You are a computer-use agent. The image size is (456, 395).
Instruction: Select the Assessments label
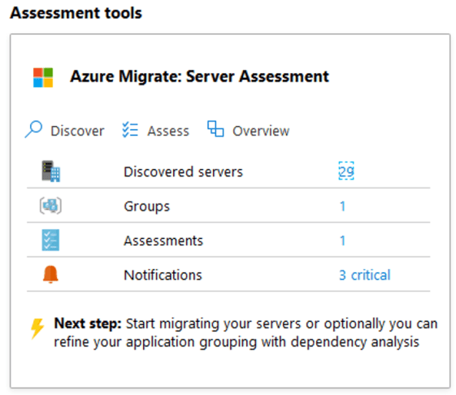point(163,241)
